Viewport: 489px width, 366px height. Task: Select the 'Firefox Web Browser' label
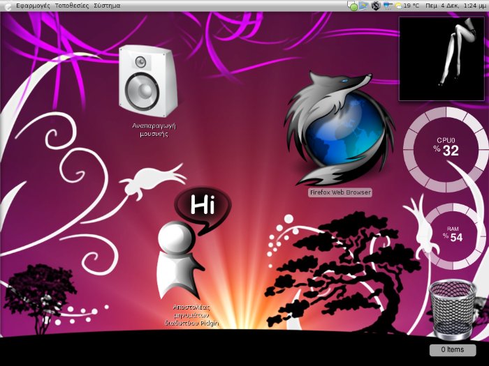[340, 192]
